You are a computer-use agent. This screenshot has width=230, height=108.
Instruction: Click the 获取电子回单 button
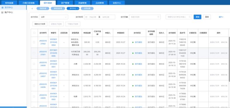pos(56,24)
